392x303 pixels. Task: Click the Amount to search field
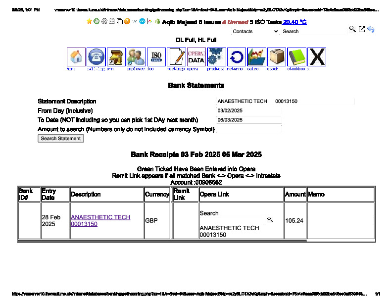[x=249, y=129]
